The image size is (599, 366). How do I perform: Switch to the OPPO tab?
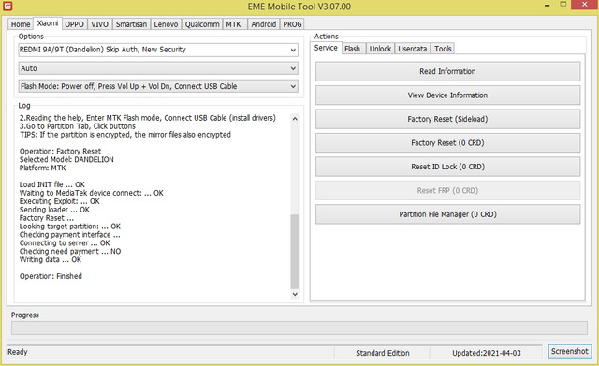(74, 24)
